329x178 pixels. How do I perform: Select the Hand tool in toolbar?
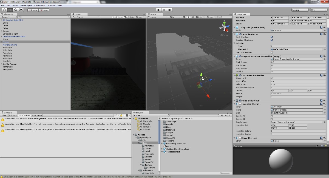[4, 10]
